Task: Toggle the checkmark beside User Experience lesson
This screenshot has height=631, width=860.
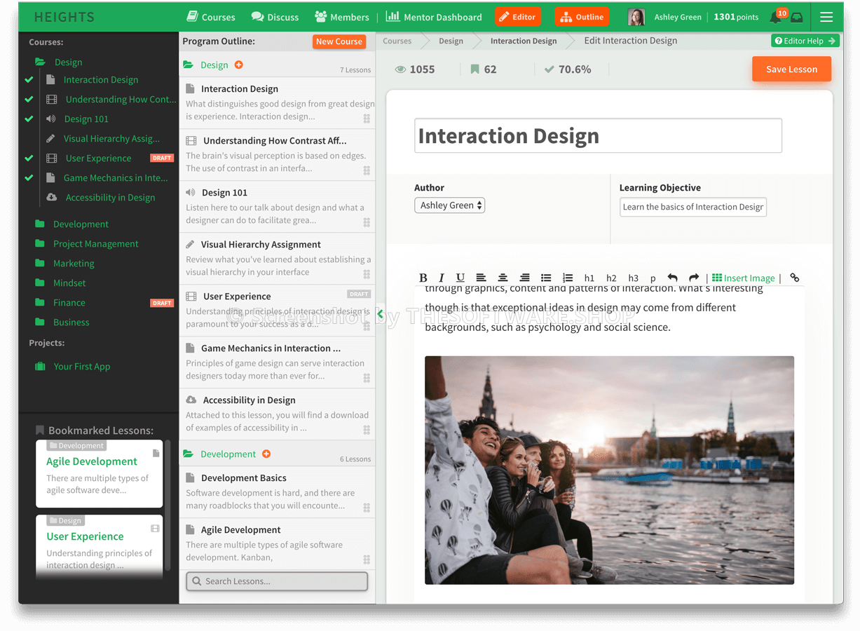Action: click(29, 158)
